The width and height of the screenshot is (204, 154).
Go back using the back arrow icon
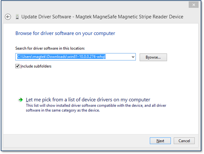click(x=8, y=17)
